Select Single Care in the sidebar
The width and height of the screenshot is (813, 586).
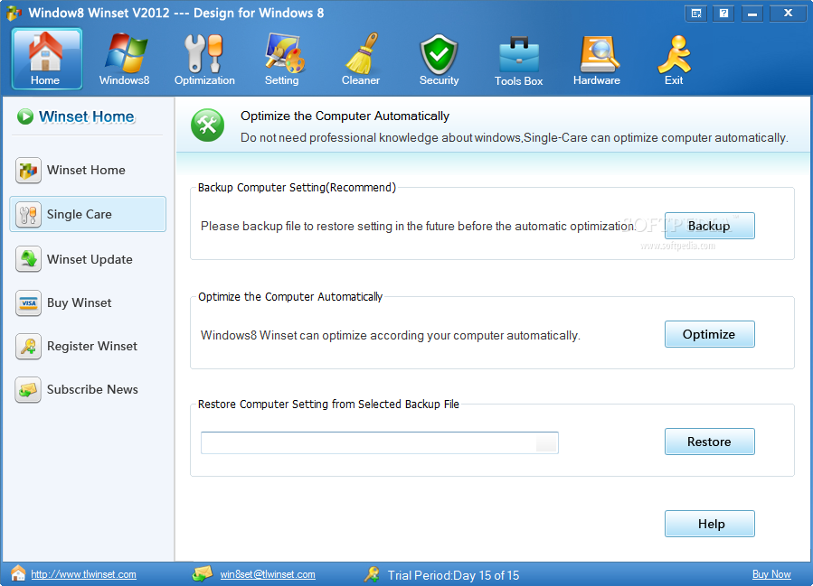click(x=88, y=214)
